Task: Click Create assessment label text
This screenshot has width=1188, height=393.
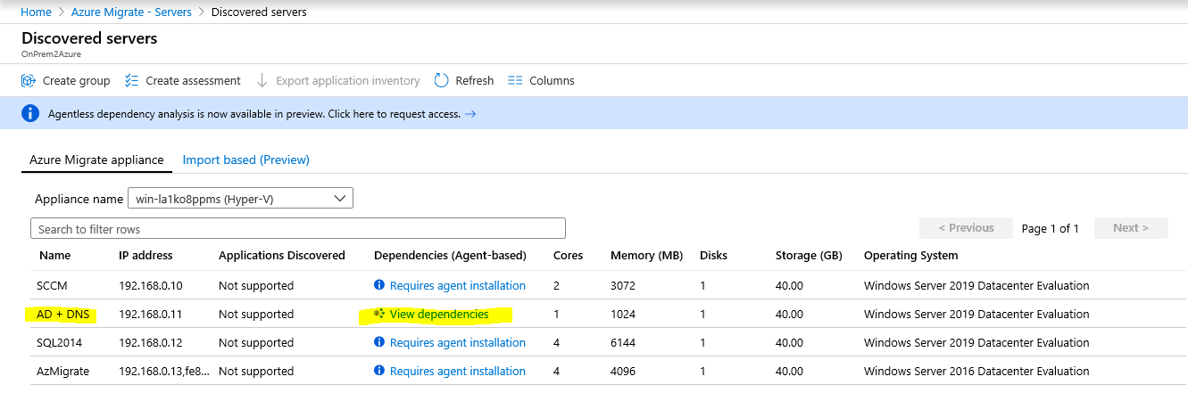Action: coord(194,80)
